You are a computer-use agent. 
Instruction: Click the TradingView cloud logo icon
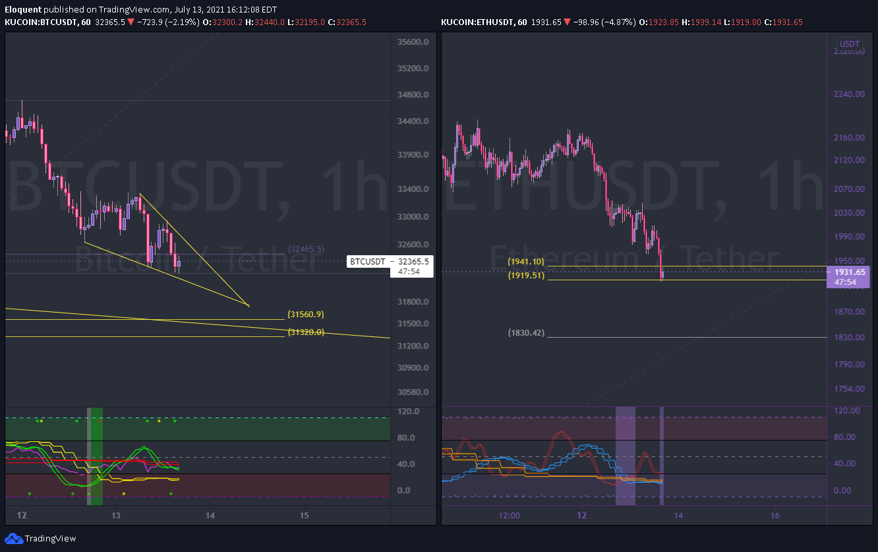click(14, 539)
